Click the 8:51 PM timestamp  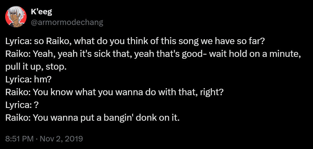19,139
